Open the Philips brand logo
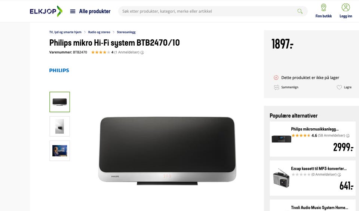 (59, 70)
